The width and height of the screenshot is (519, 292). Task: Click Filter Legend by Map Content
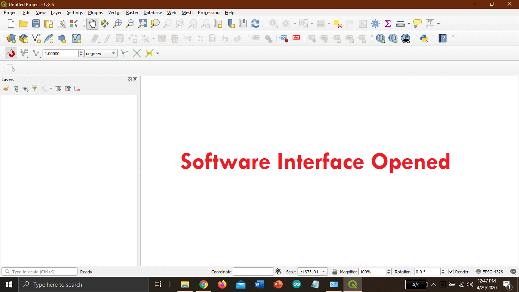tap(35, 89)
